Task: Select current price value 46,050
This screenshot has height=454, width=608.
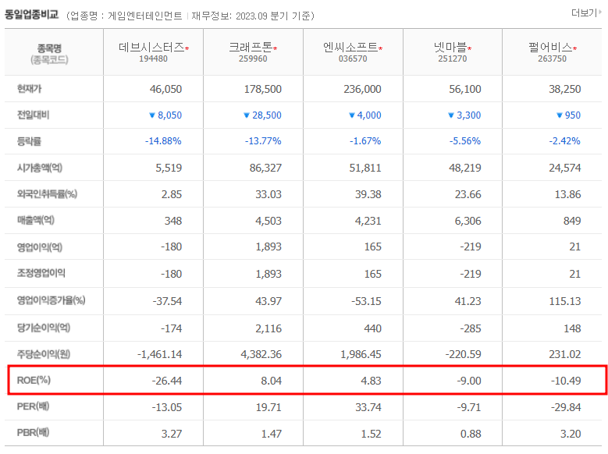Action: coord(165,89)
